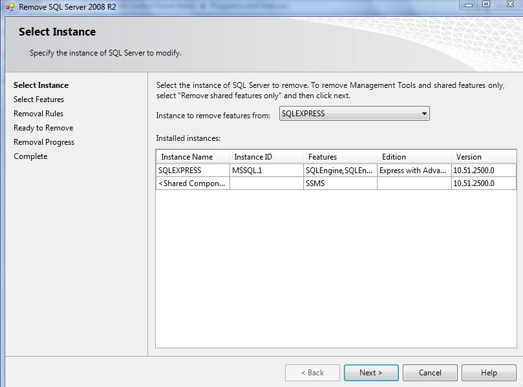The height and width of the screenshot is (387, 523).
Task: Sort by the Instance ID column header
Action: (266, 156)
